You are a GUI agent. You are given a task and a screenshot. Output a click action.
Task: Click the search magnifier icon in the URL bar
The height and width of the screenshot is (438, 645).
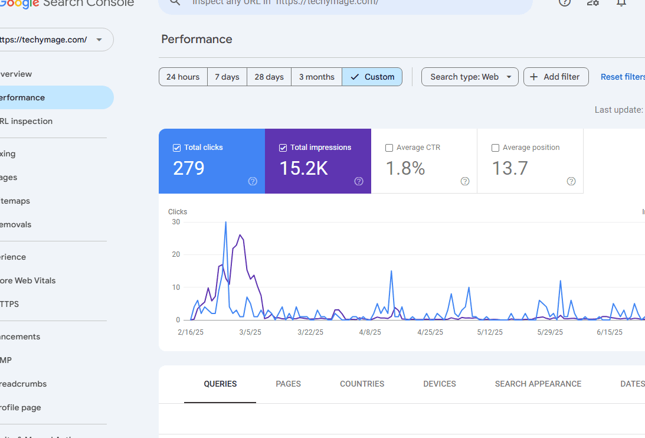click(175, 2)
